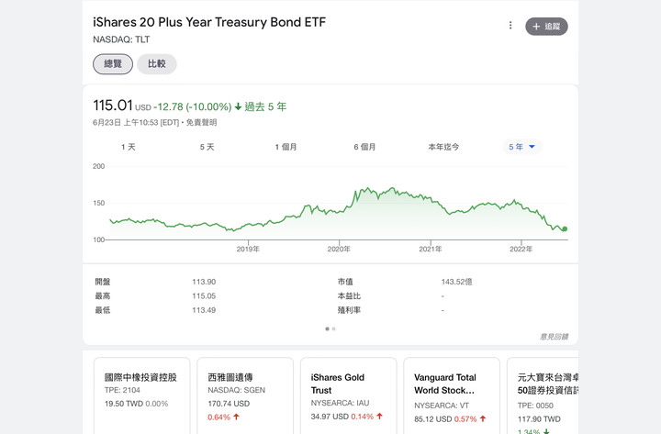Viewport: 661px width, 434px height.
Task: Click the 2019年 axis label
Action: [x=248, y=249]
